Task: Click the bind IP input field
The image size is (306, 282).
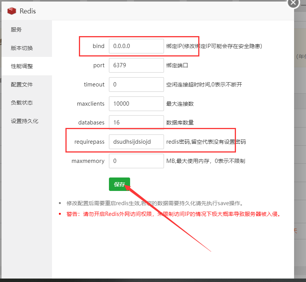Action: pyautogui.click(x=136, y=46)
